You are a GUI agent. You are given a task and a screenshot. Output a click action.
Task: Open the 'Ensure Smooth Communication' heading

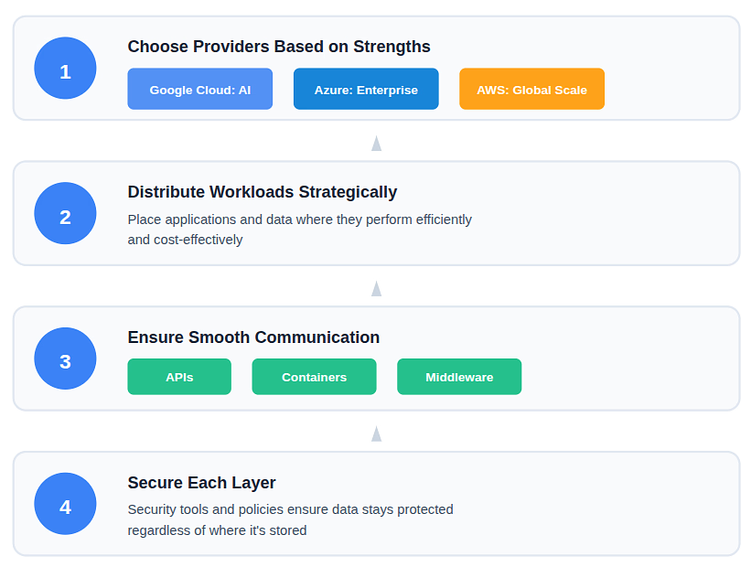coord(253,337)
